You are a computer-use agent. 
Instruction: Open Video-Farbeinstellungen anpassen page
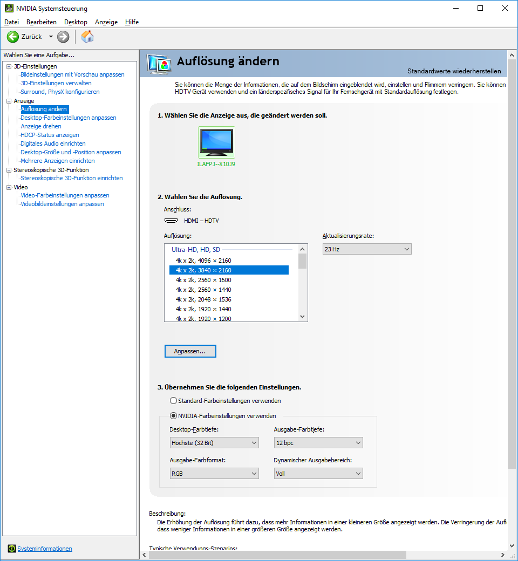[65, 195]
